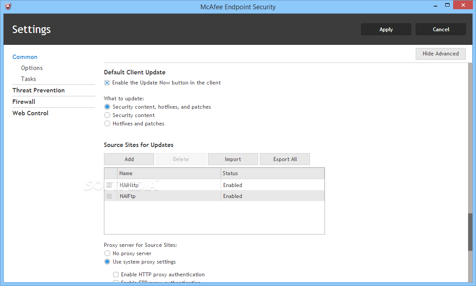Cancel the settings changes

pyautogui.click(x=440, y=29)
